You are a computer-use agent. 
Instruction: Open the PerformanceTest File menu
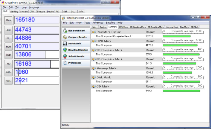pos(65,23)
